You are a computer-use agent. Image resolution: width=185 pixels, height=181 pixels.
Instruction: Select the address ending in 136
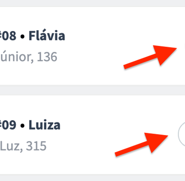click(29, 57)
